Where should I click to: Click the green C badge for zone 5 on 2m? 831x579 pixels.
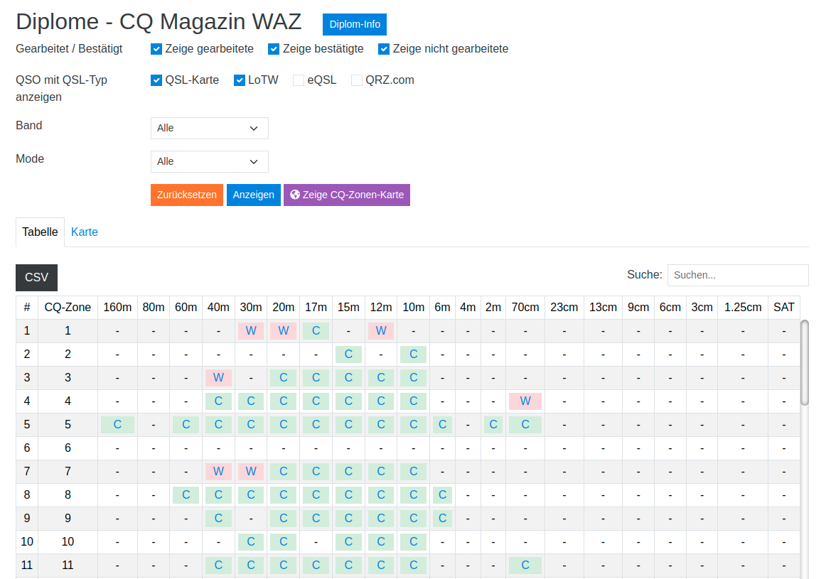coord(493,425)
